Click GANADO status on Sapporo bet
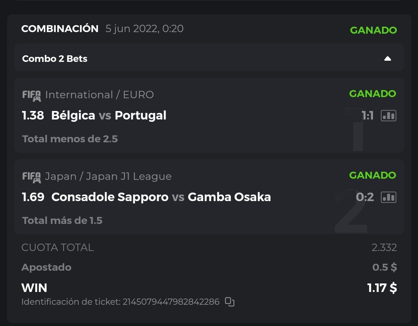The width and height of the screenshot is (418, 326). (372, 175)
